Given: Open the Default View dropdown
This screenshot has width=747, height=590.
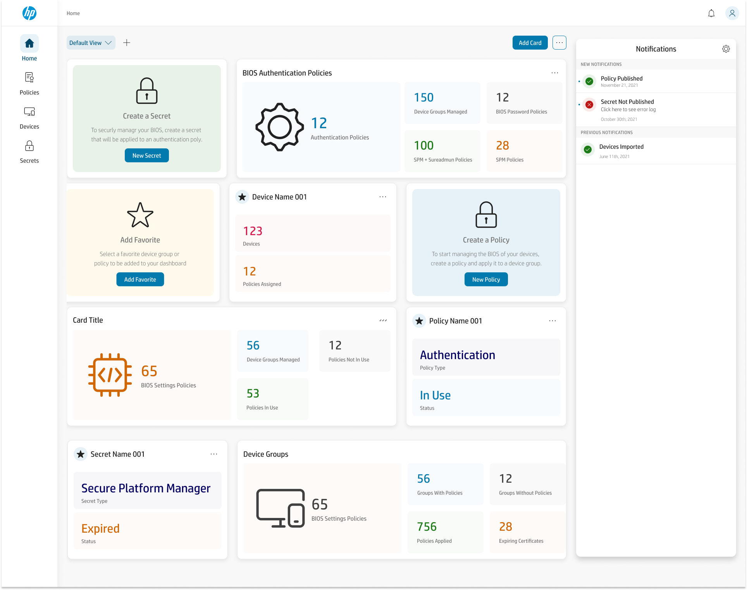Looking at the screenshot, I should [91, 43].
